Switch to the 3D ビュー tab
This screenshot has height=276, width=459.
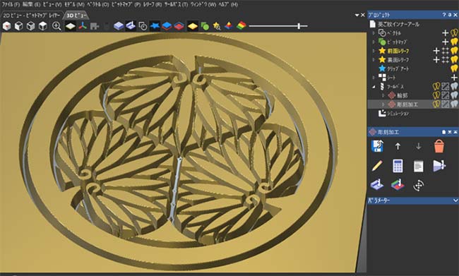(x=76, y=16)
